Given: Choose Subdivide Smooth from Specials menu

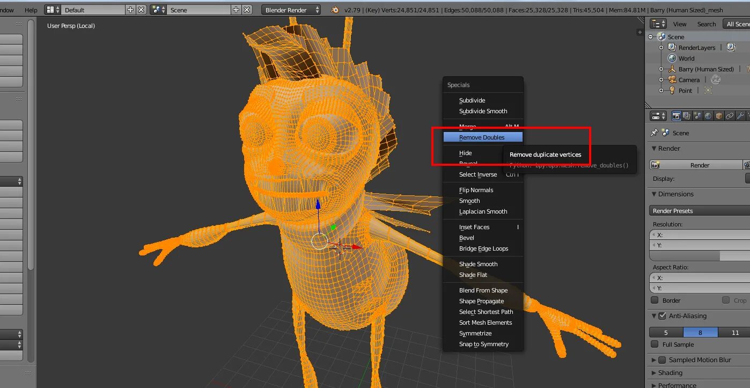Looking at the screenshot, I should point(483,111).
